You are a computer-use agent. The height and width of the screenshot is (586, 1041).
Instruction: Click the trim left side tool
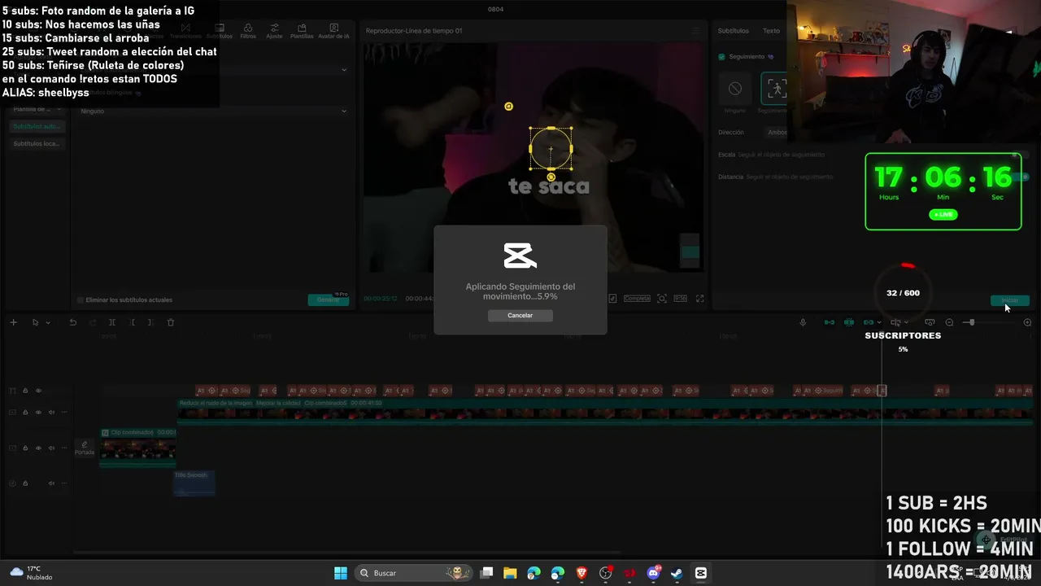tap(131, 322)
